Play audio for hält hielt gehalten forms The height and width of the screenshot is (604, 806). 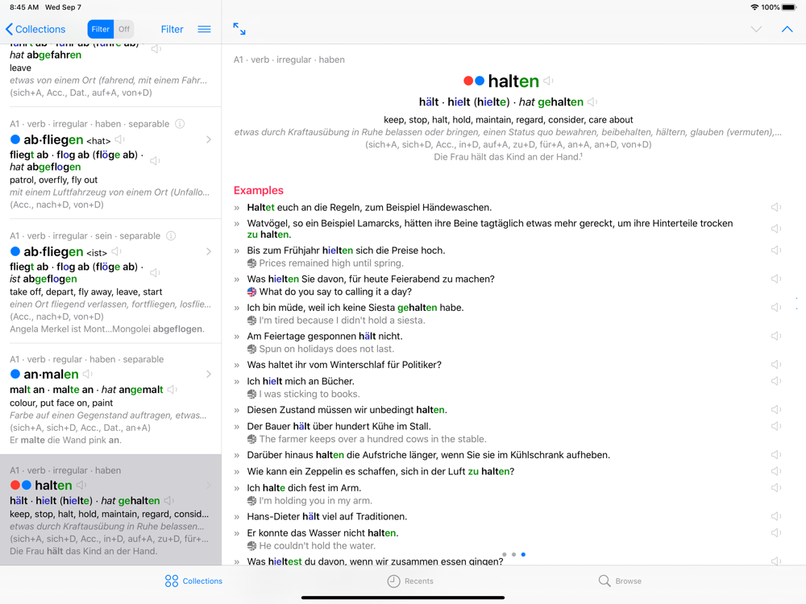pyautogui.click(x=592, y=101)
